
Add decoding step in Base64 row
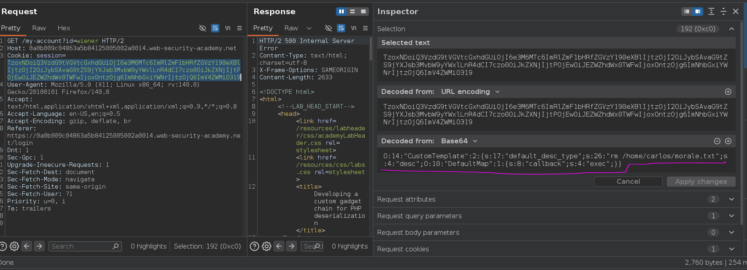(728, 141)
